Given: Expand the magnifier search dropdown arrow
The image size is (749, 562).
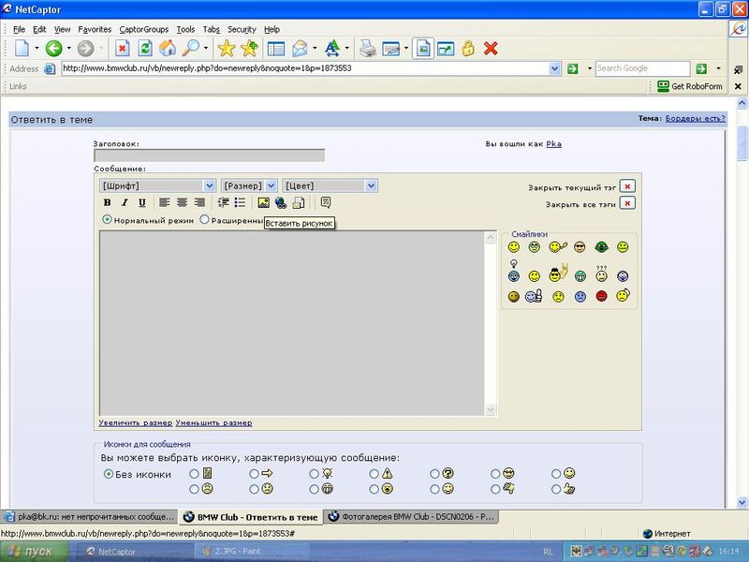Looking at the screenshot, I should [206, 49].
